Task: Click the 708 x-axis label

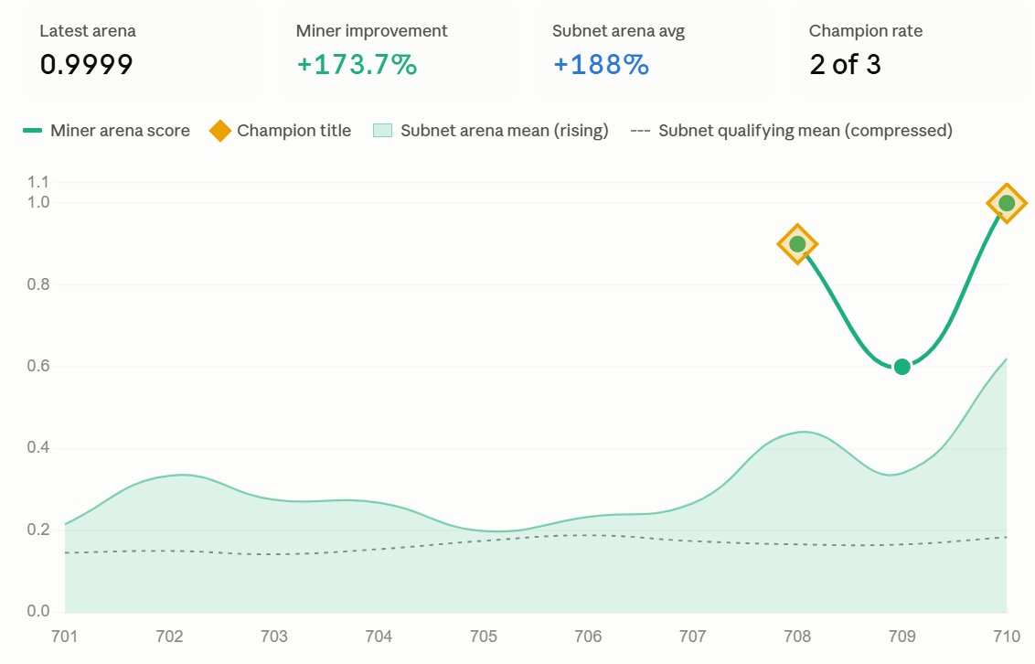Action: 797,637
